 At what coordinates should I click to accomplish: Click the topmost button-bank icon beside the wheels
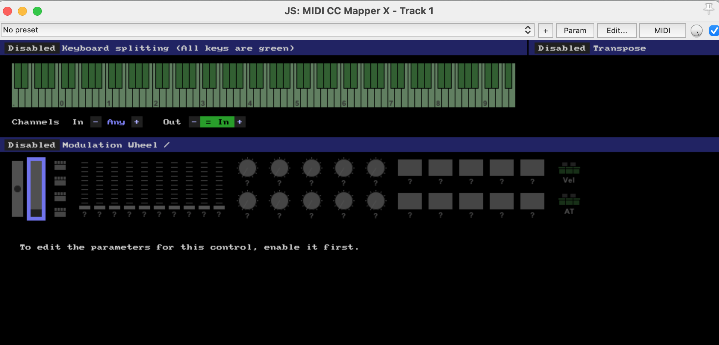60,165
